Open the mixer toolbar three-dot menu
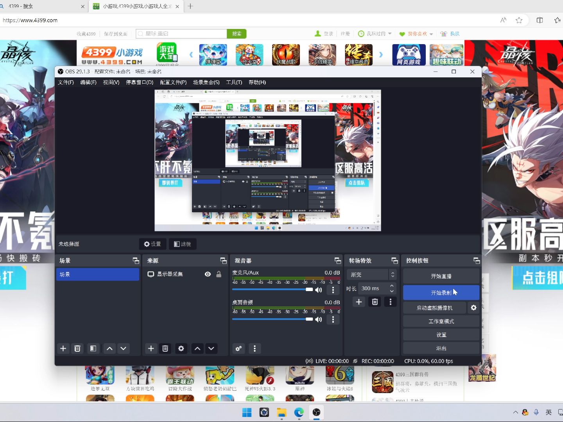 tap(255, 349)
